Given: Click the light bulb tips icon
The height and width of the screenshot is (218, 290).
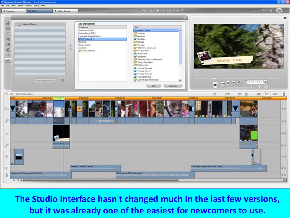Looking at the screenshot, I should tap(271, 11).
